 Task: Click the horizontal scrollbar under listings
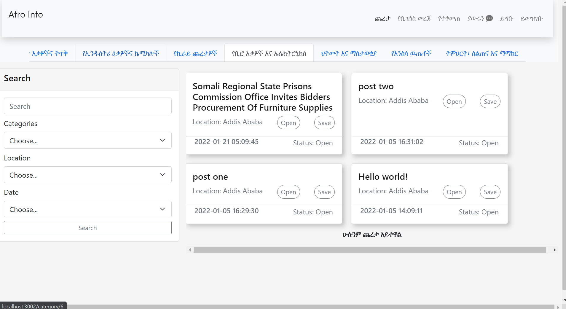coord(369,250)
